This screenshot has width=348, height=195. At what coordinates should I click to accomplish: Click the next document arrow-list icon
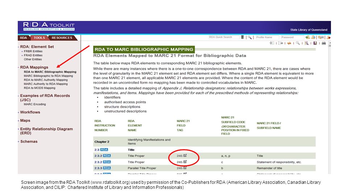click(x=281, y=43)
